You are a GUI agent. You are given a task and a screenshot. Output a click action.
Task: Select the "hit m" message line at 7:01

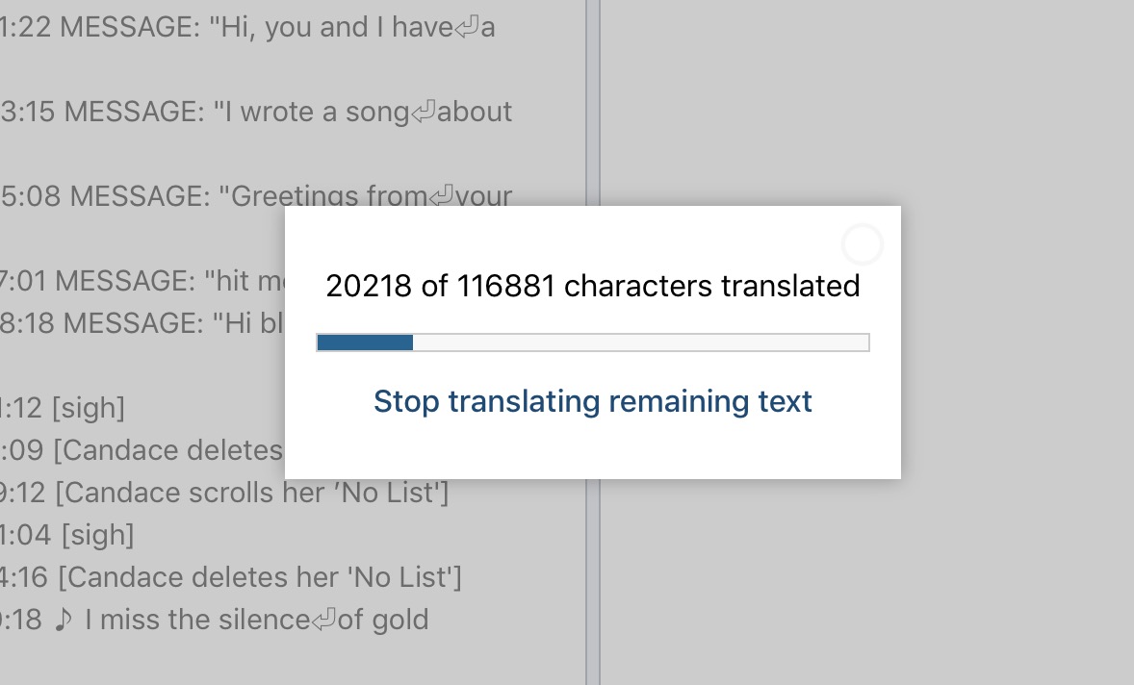(144, 282)
